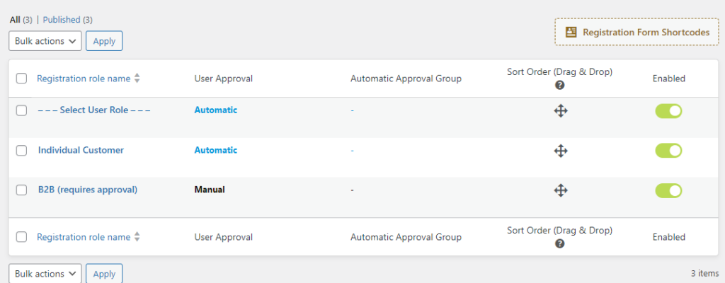Toggle Enabled switch for Individual Customer
725x283 pixels.
[668, 150]
